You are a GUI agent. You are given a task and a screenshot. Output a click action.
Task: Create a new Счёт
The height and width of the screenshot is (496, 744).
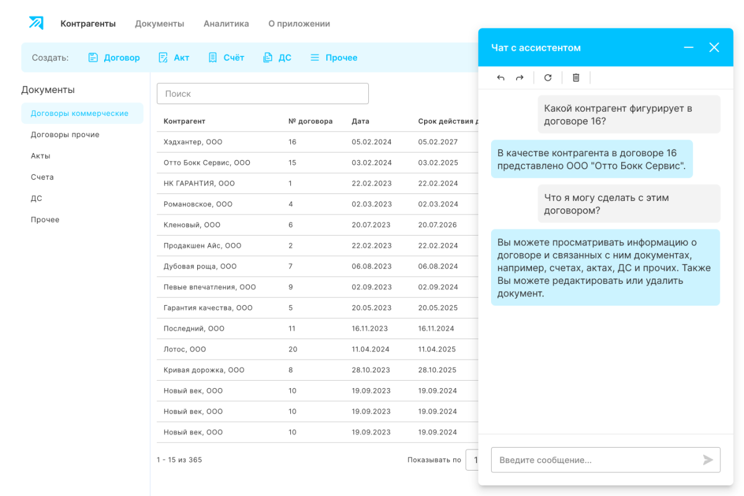(226, 58)
